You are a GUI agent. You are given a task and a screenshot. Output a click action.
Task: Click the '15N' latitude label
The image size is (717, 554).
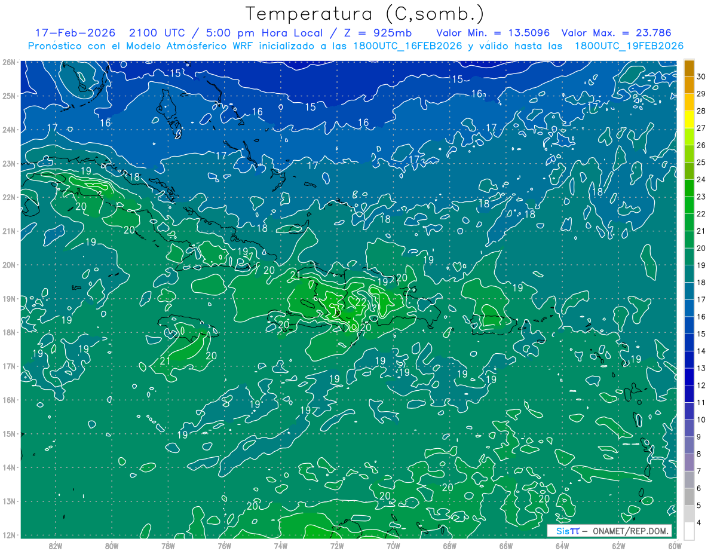click(9, 433)
